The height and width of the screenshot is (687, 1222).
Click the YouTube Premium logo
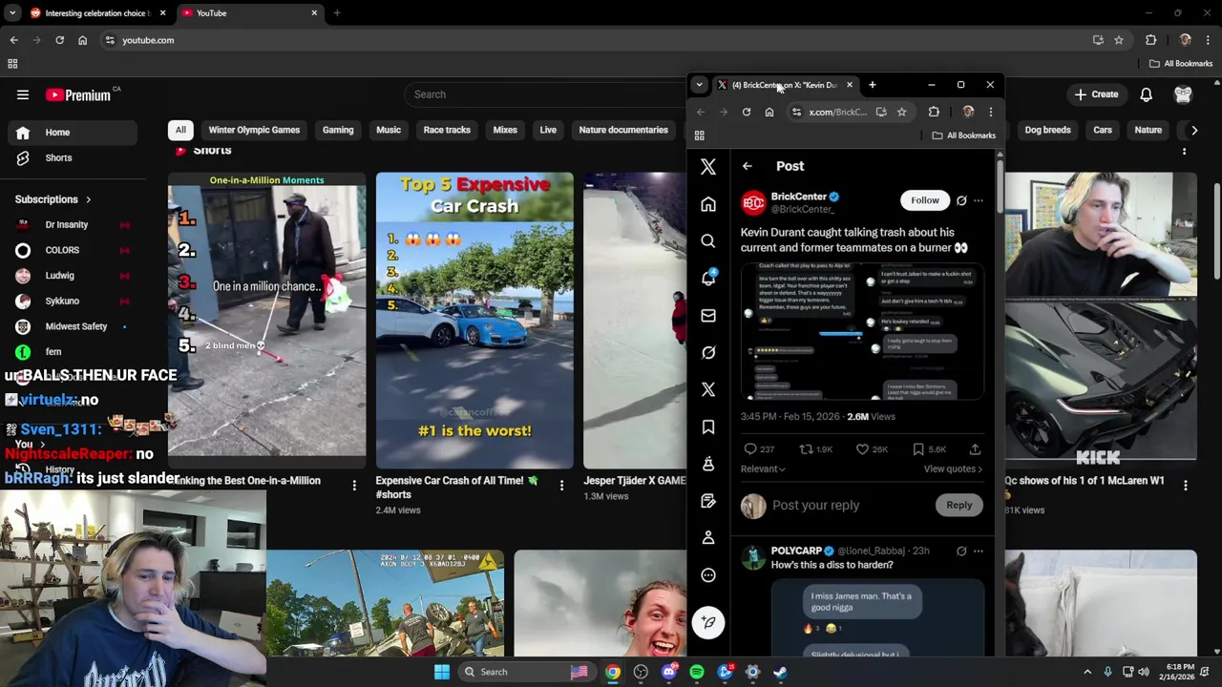[78, 94]
